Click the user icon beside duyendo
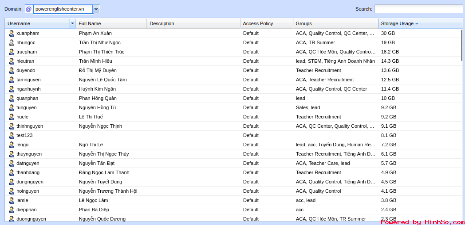465x225 pixels. (x=12, y=71)
